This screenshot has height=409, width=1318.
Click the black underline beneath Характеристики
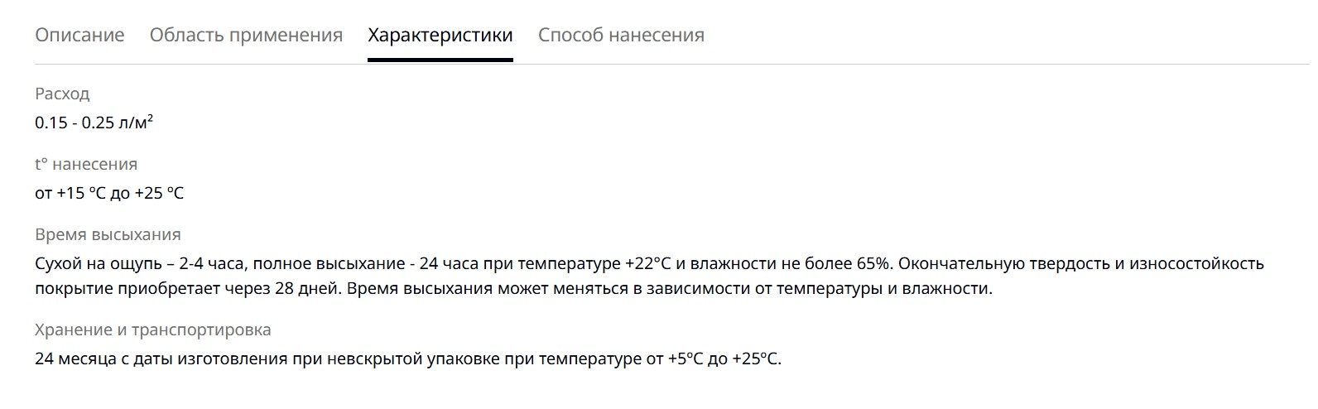pyautogui.click(x=440, y=60)
